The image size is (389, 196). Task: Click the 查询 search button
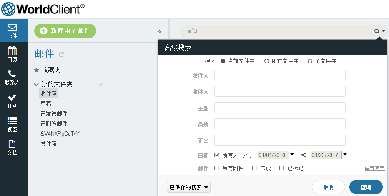(366, 187)
